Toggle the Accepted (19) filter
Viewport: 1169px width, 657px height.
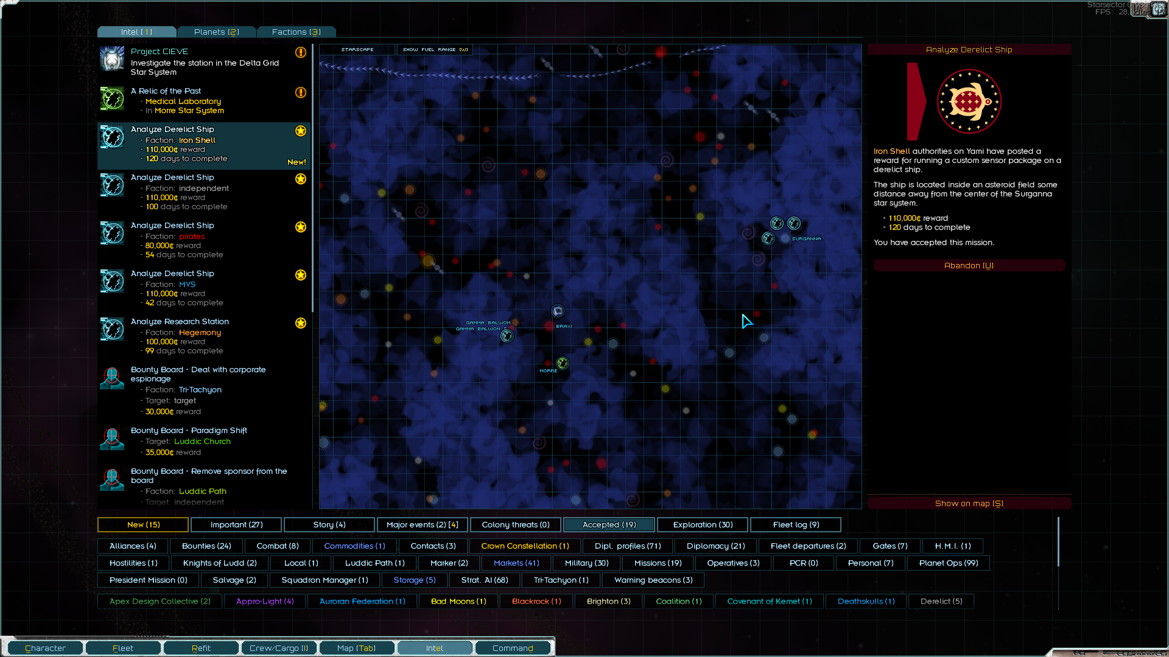(609, 524)
